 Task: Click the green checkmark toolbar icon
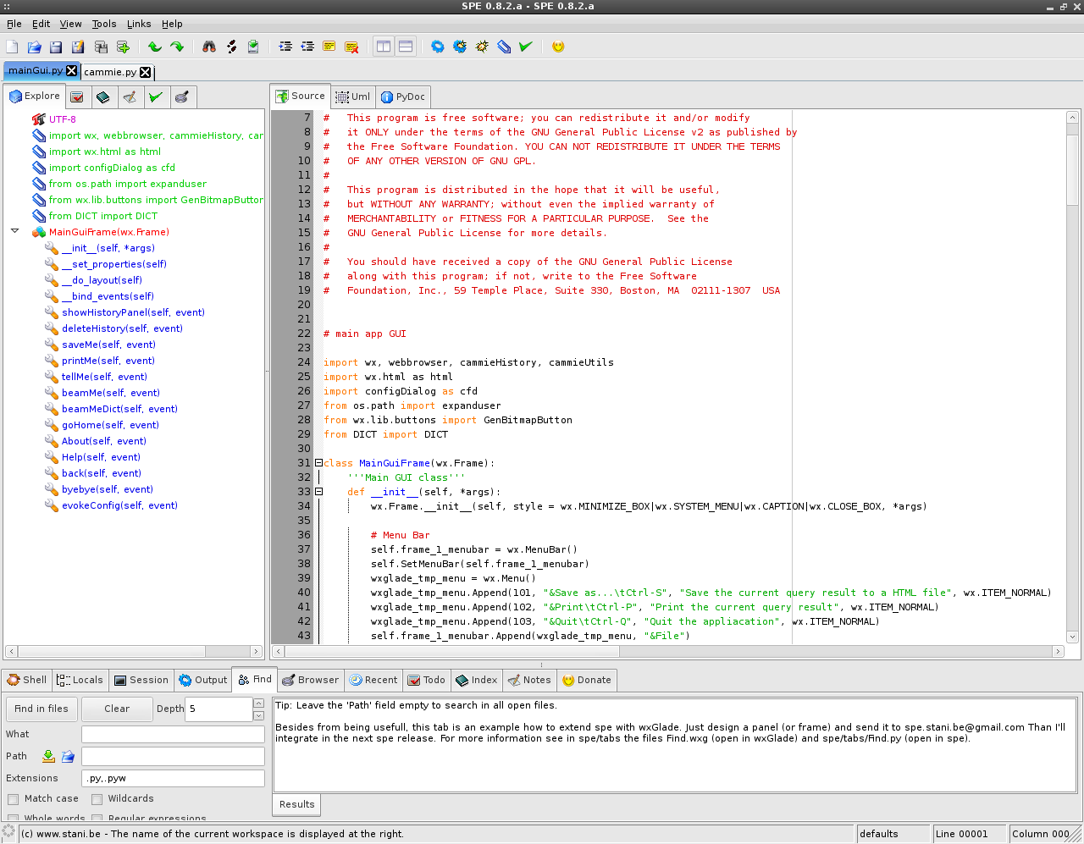(x=526, y=47)
